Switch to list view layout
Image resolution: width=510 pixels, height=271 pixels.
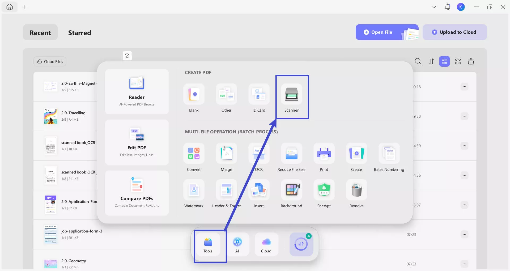click(x=444, y=61)
